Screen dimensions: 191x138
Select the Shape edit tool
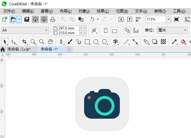(13, 42)
